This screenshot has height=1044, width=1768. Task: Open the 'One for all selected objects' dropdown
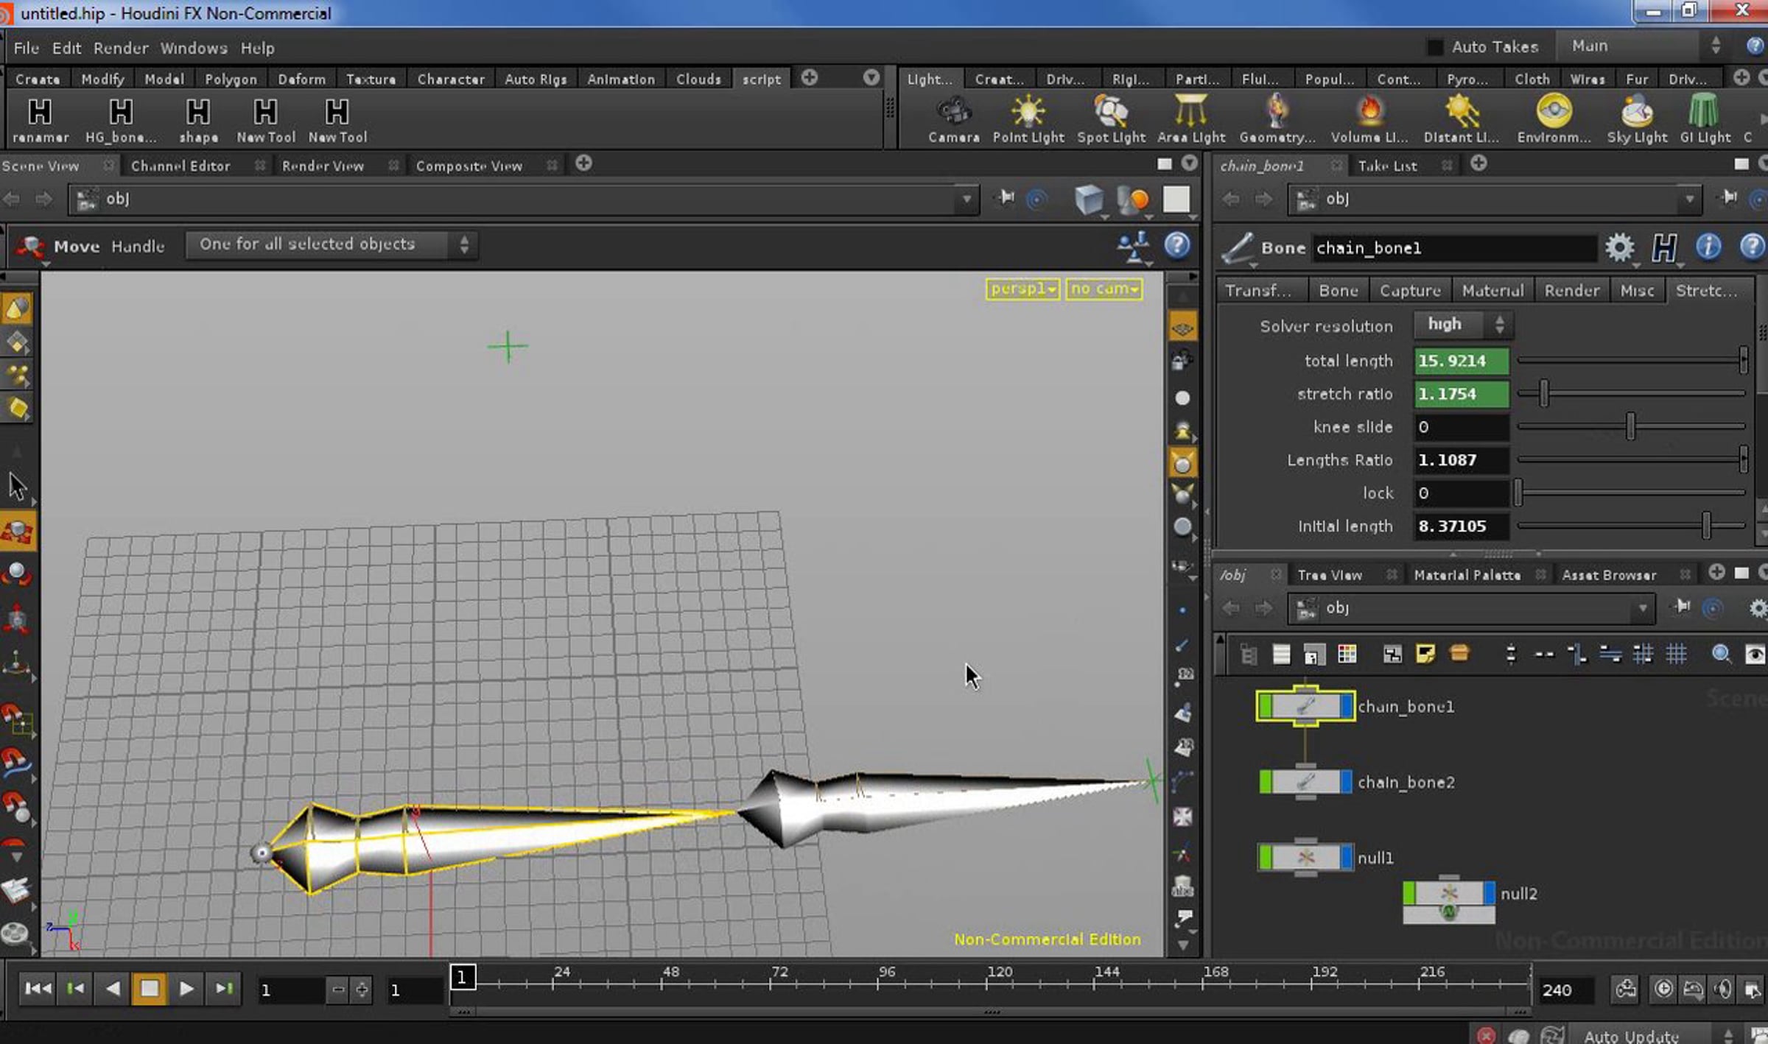click(x=331, y=244)
